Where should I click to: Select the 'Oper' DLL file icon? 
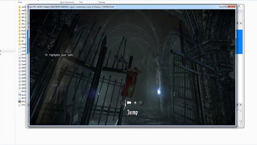pos(20,64)
